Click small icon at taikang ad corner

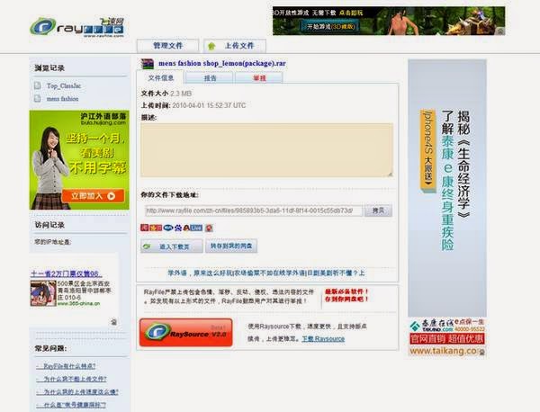[x=481, y=352]
